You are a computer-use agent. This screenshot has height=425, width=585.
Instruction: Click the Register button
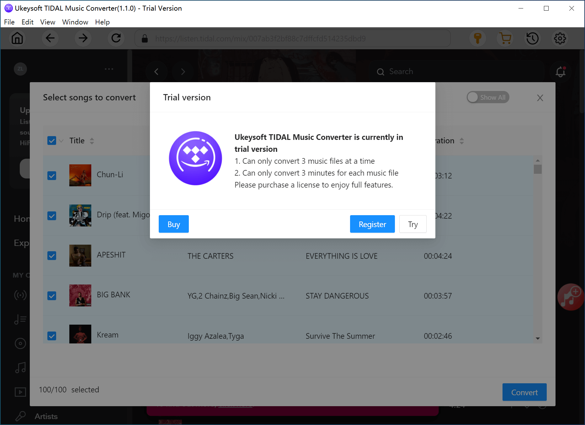tap(372, 224)
